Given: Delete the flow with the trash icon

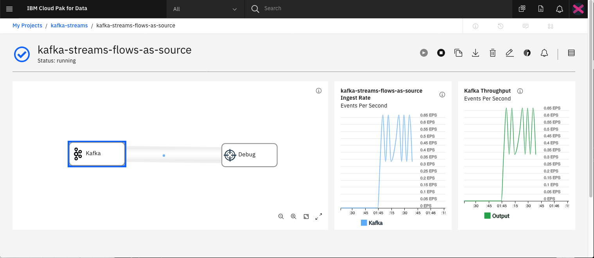Looking at the screenshot, I should (x=493, y=53).
